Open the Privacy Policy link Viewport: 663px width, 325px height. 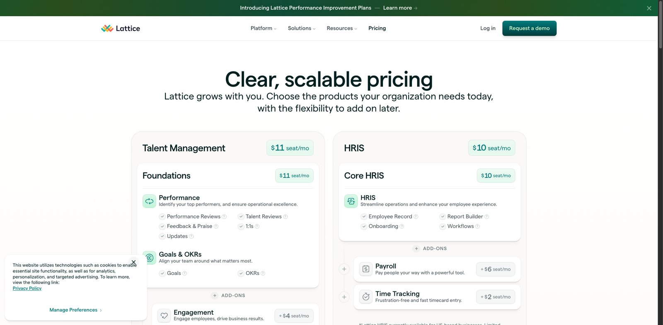point(27,289)
